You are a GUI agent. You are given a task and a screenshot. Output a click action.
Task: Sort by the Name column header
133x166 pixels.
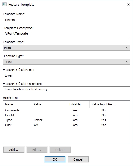18,104
